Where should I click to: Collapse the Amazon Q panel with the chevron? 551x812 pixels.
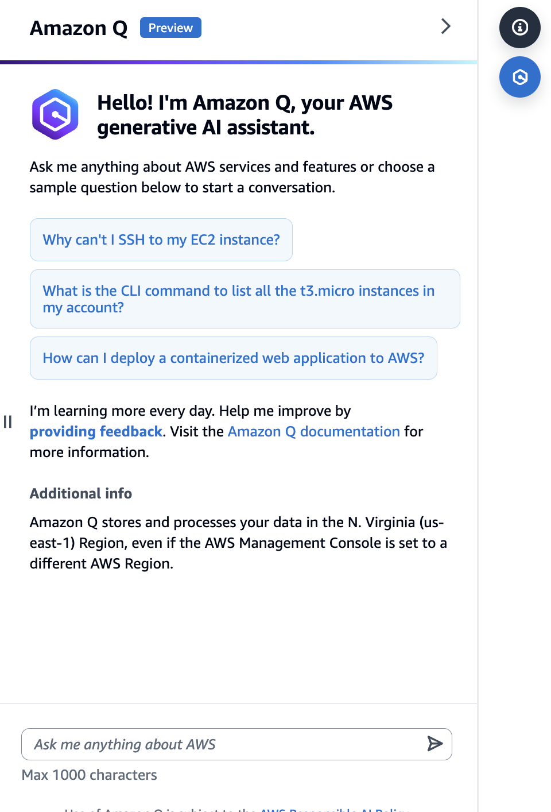446,26
